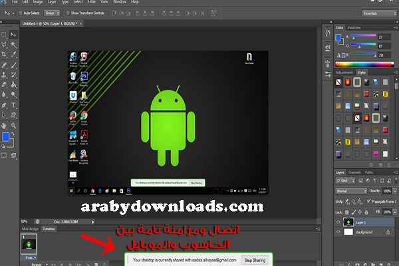The width and height of the screenshot is (399, 266).
Task: Enable Show Transform Controls checkbox
Action: (68, 13)
